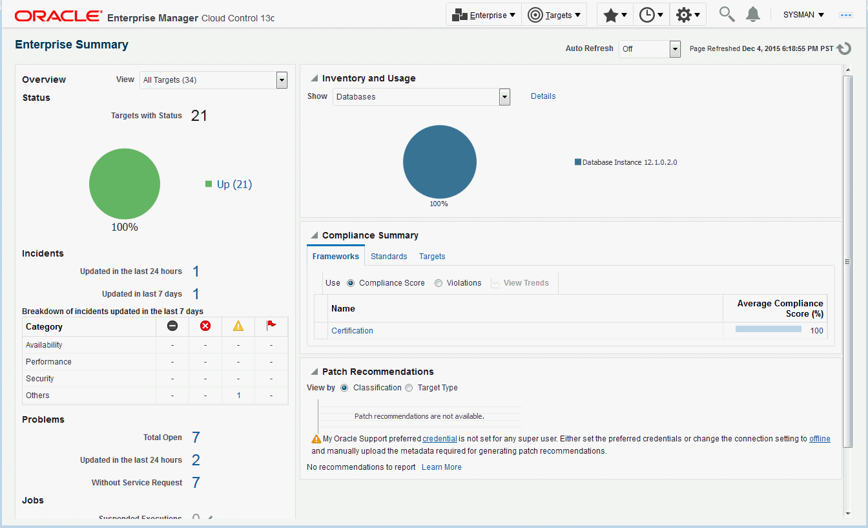Click the Certification compliance score bar
The height and width of the screenshot is (528, 868).
[x=769, y=329]
